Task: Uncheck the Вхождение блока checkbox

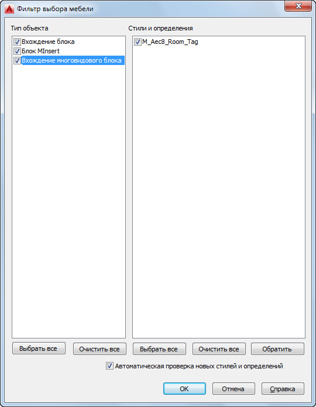Action: (17, 42)
